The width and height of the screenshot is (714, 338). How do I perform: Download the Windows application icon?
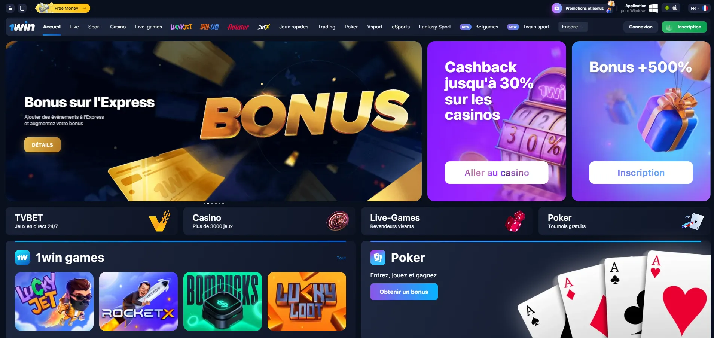(653, 8)
